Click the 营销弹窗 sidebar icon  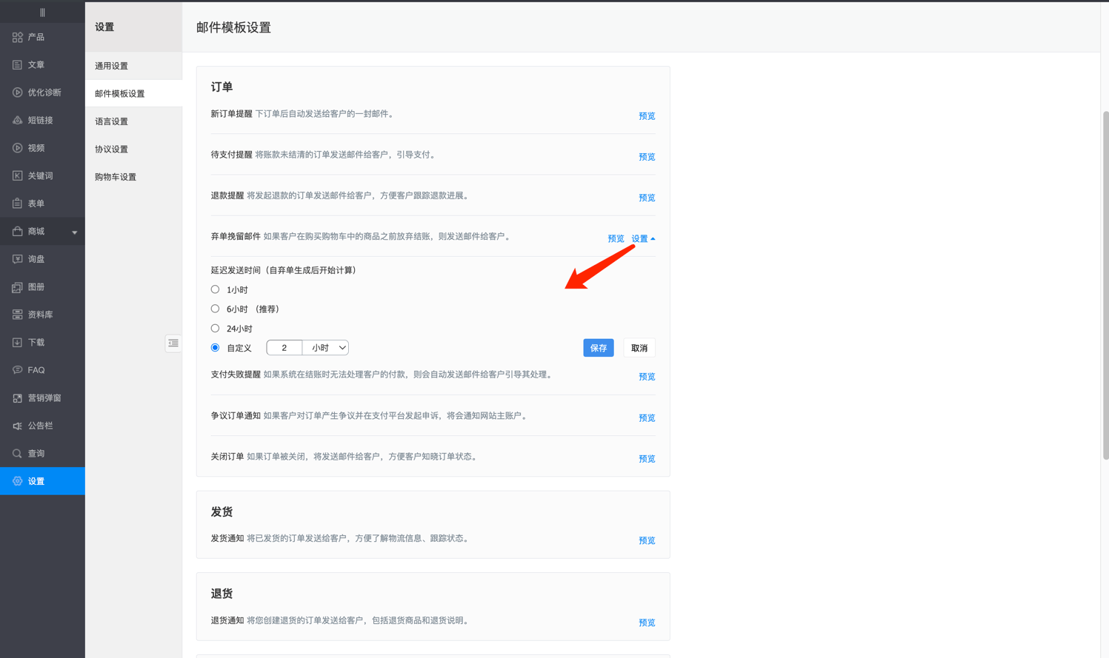point(17,398)
